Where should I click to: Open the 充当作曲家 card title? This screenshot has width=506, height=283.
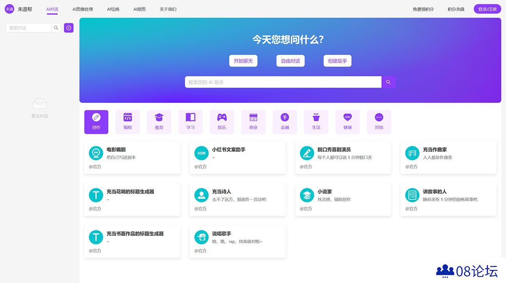pos(435,149)
